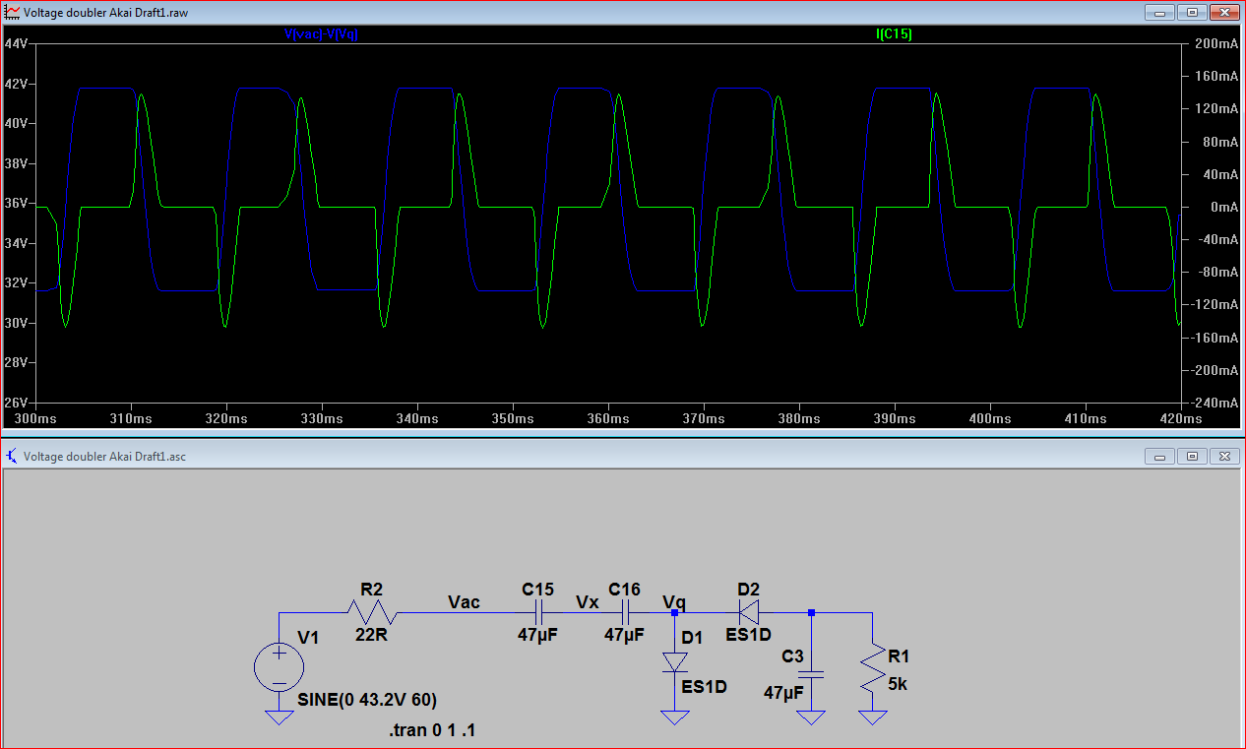Viewport: 1246px width, 749px height.
Task: Click the Vx net label
Action: pyautogui.click(x=587, y=601)
